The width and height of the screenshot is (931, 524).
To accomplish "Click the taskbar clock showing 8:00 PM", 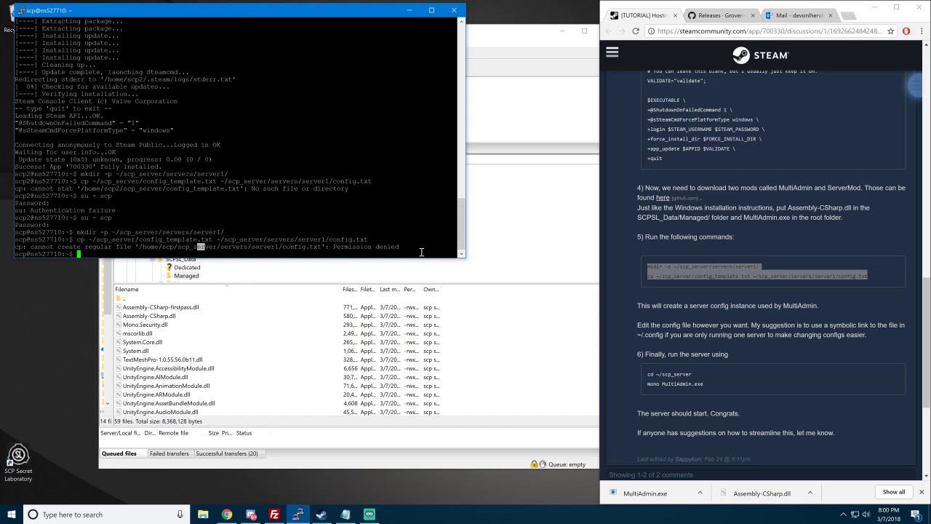I will [889, 515].
